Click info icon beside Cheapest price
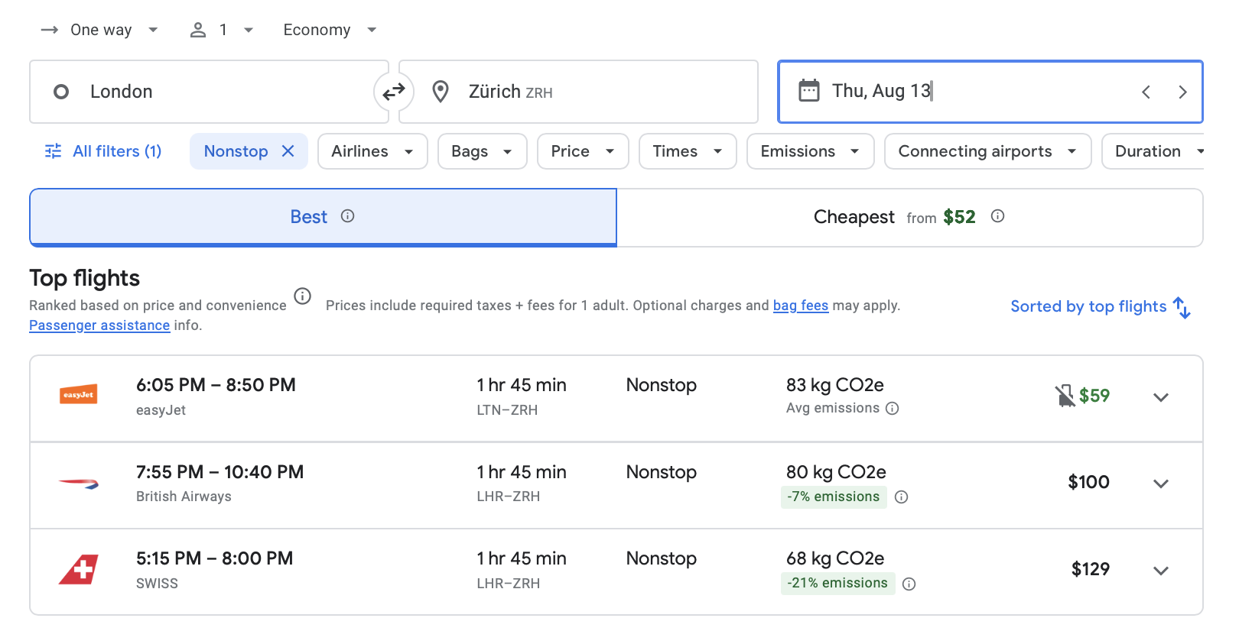1239x631 pixels. (997, 216)
